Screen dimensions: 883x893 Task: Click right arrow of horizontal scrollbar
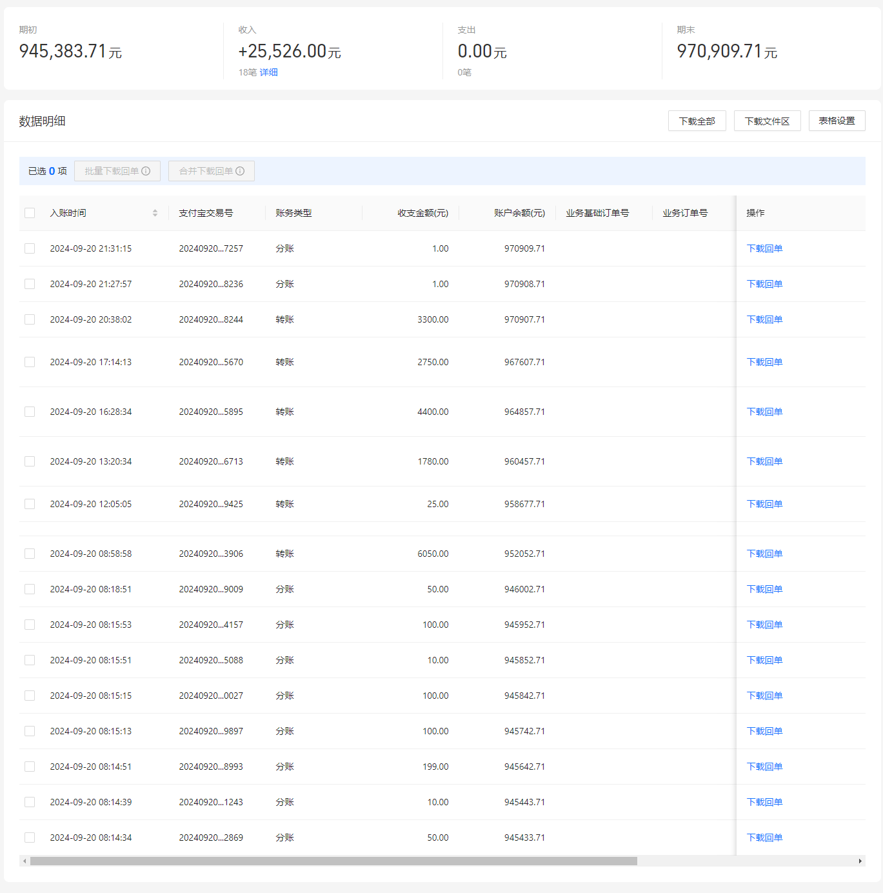[x=860, y=861]
